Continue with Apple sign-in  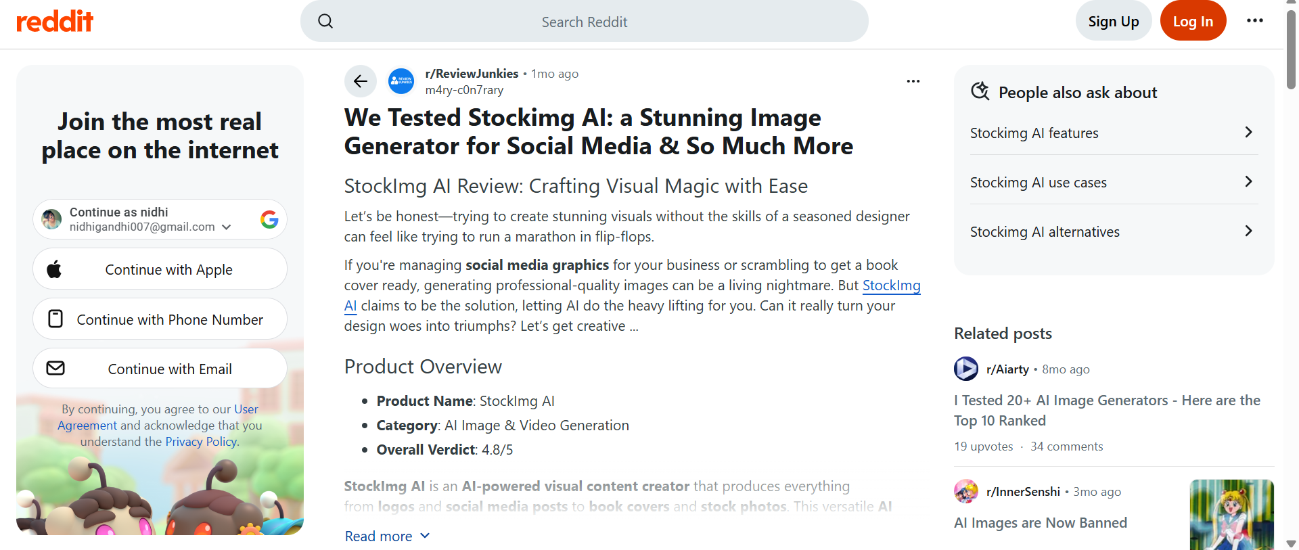coord(160,269)
